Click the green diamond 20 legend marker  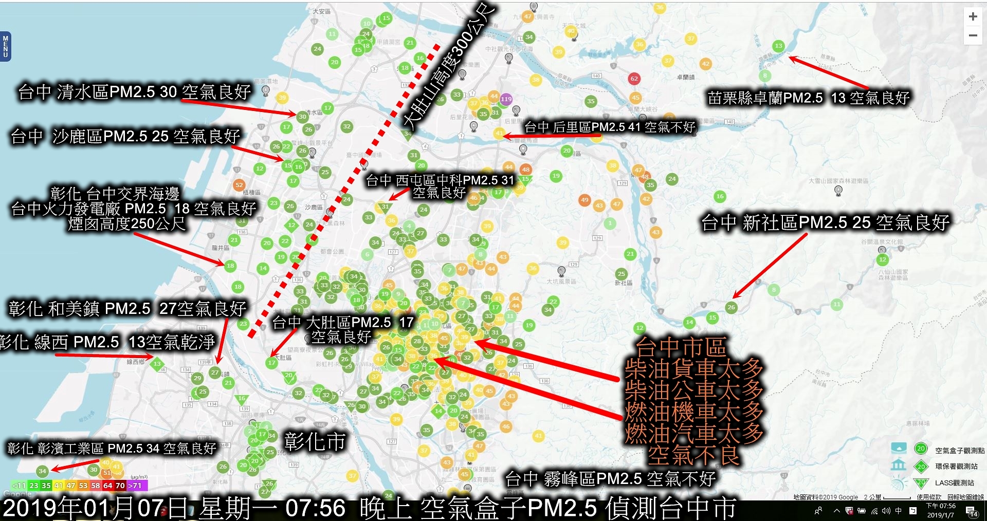pos(921,467)
